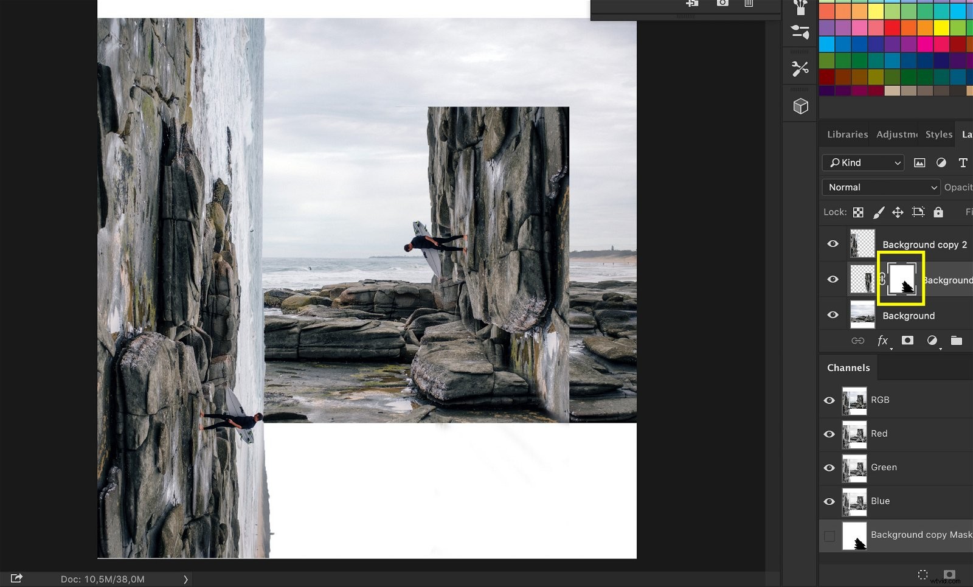Open the Styles tab

click(938, 134)
